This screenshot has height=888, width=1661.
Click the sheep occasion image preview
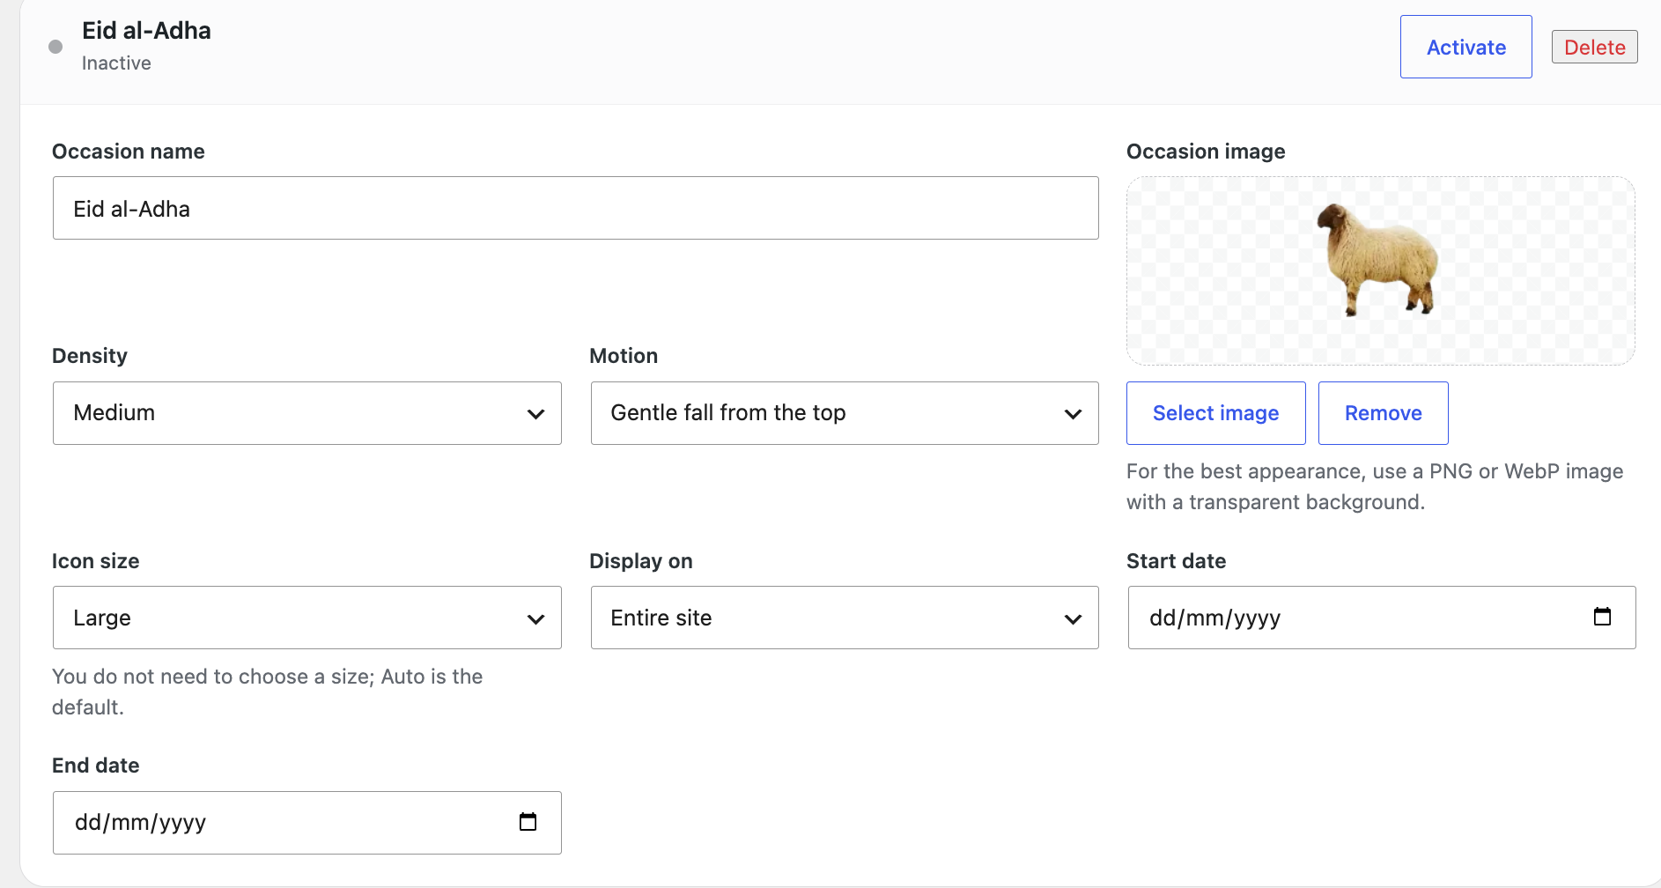[x=1381, y=270]
